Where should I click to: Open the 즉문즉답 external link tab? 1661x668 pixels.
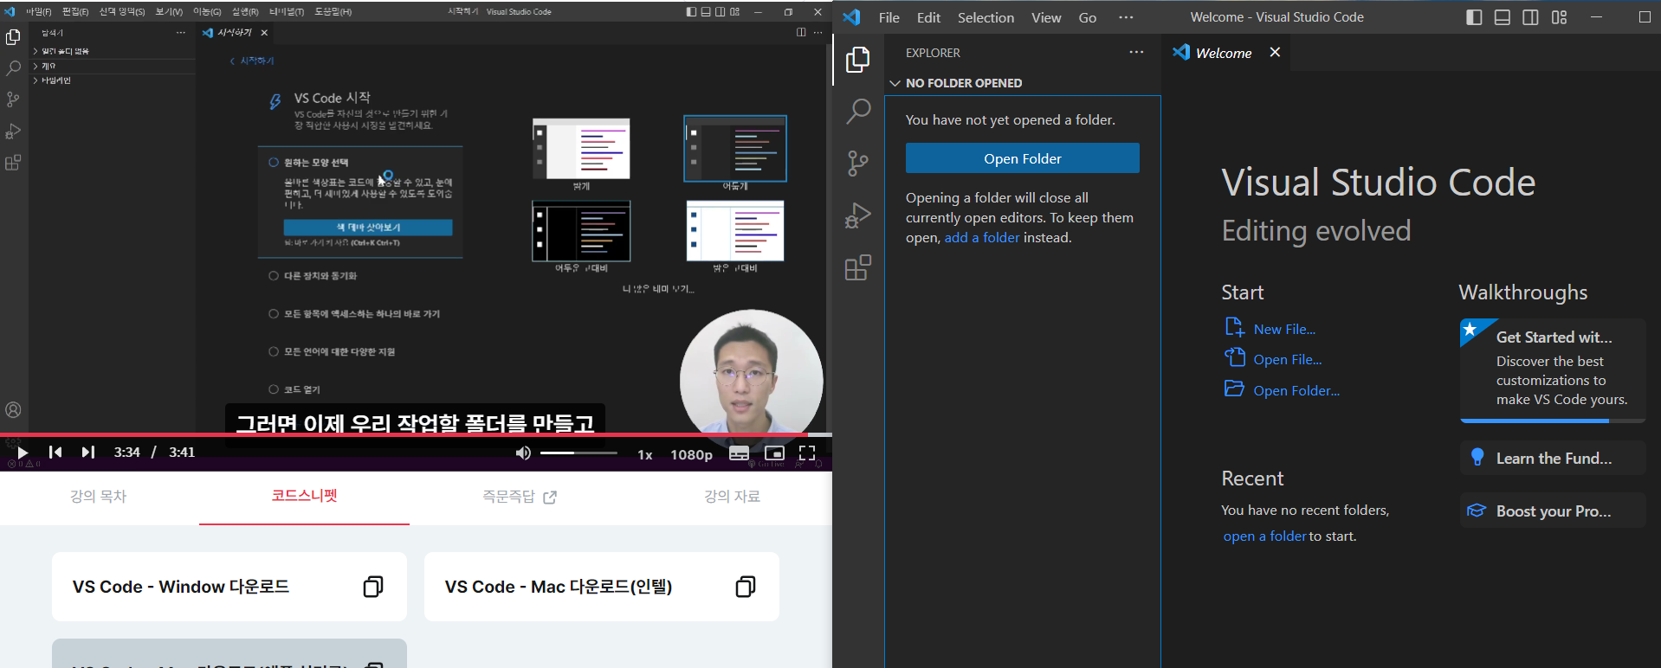click(520, 497)
